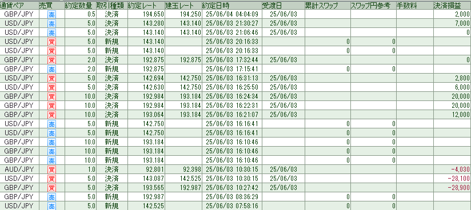This screenshot has height=210, width=471.
Task: Click the red 買 icon in the 193.565 GBP/JPY row
Action: 51,188
